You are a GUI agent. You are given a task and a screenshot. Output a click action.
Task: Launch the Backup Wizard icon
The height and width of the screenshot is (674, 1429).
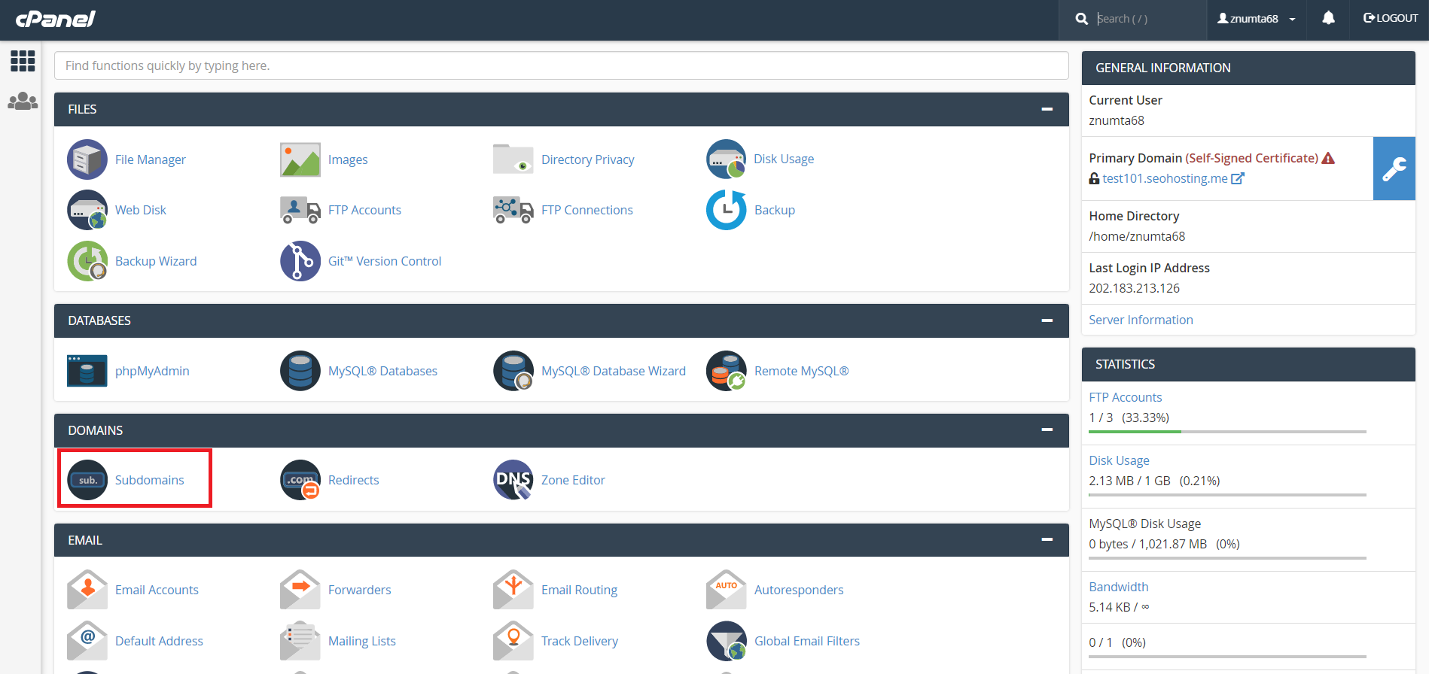(x=87, y=261)
